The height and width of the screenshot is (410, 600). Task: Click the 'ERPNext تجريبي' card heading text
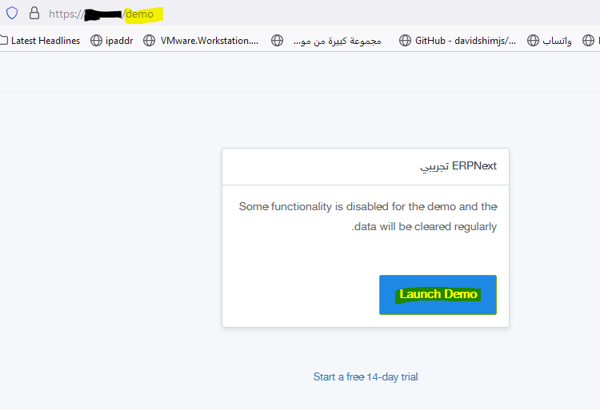(458, 166)
